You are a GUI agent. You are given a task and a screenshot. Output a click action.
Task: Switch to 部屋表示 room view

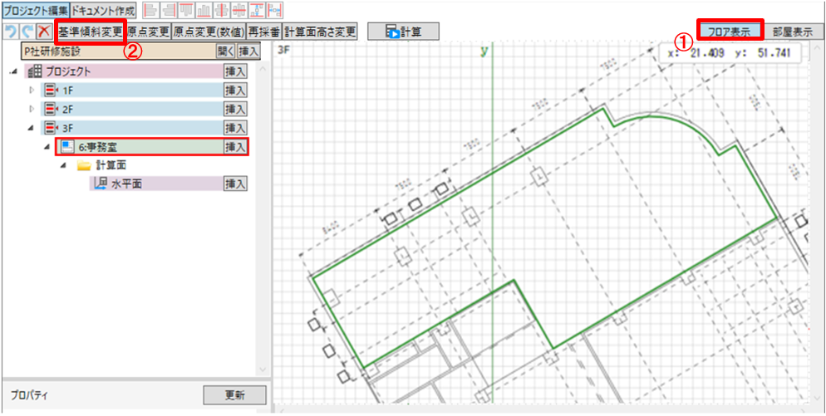[792, 32]
